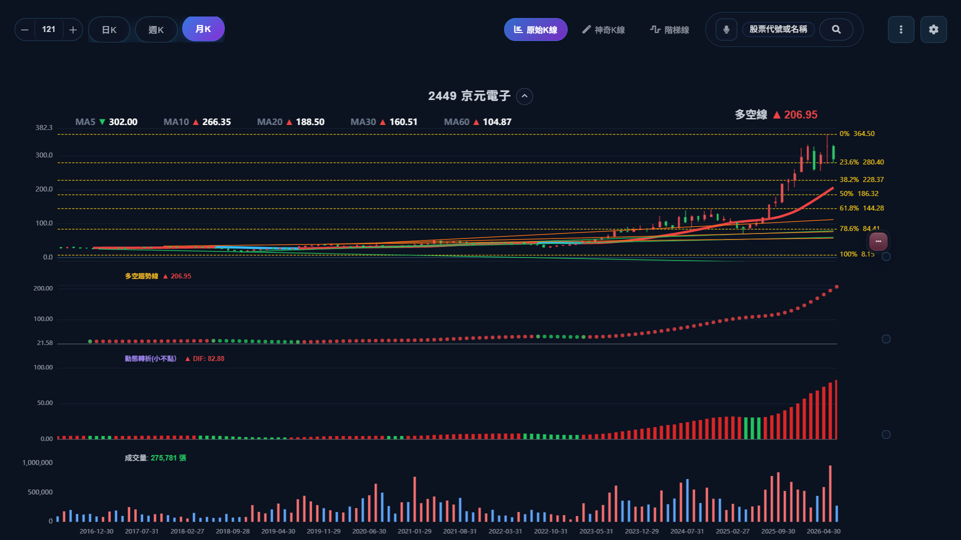Click the 61.8% 144.28 Fibonacci label
The image size is (961, 540).
(861, 208)
